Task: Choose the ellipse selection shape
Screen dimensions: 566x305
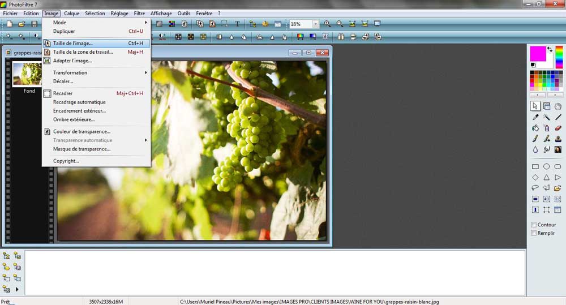Action: tap(547, 166)
